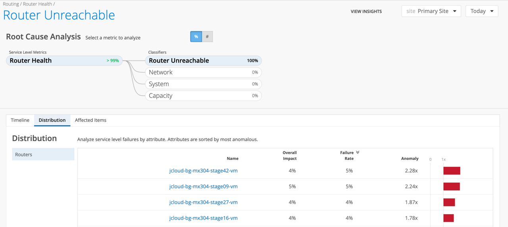Select the Distribution tab

(x=52, y=120)
